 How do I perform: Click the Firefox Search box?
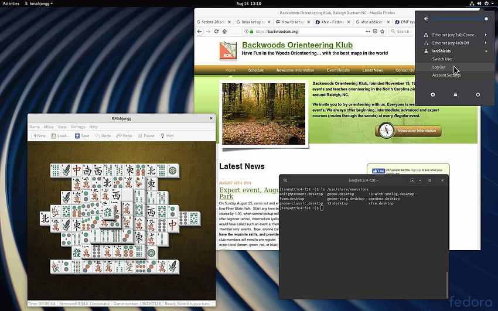(402, 32)
